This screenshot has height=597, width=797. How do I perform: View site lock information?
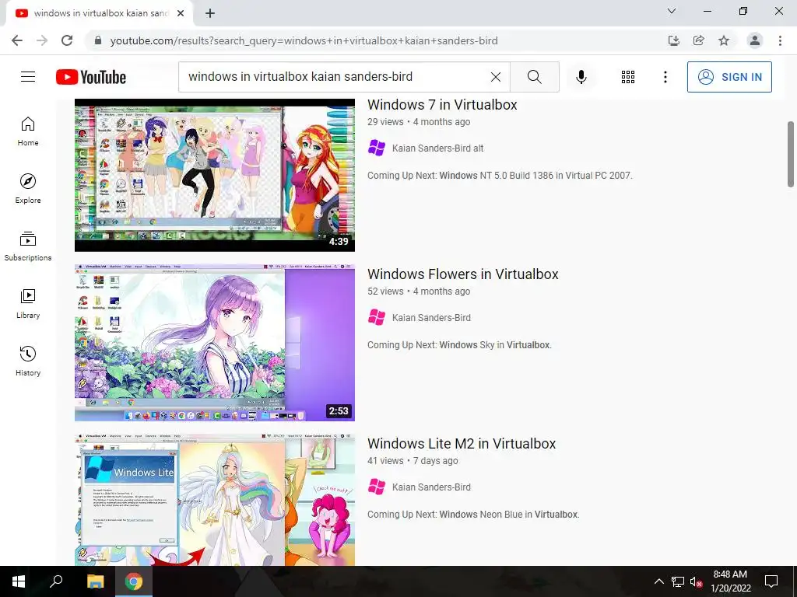(x=98, y=40)
